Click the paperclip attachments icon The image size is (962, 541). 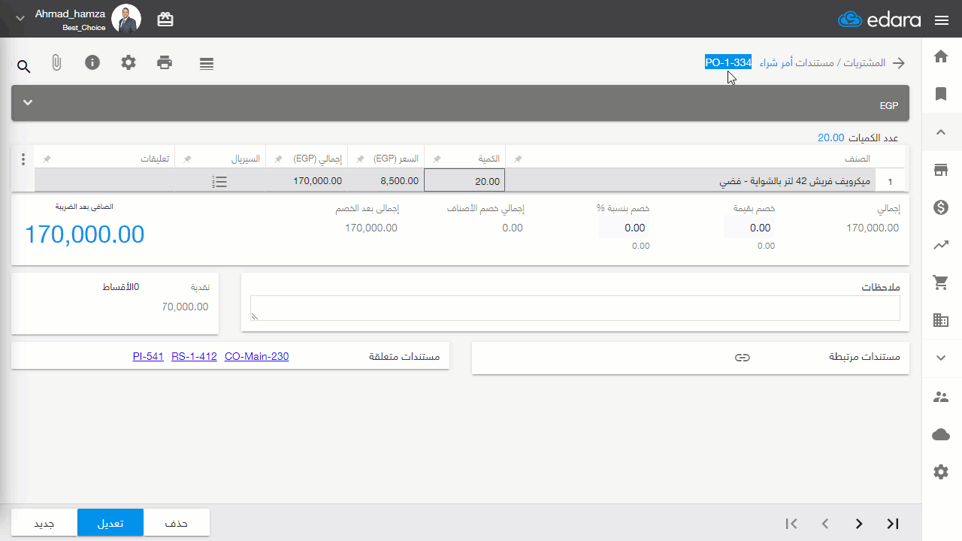tap(56, 63)
